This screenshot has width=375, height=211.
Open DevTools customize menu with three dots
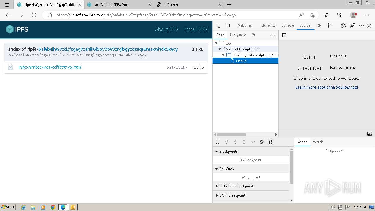tap(362, 26)
